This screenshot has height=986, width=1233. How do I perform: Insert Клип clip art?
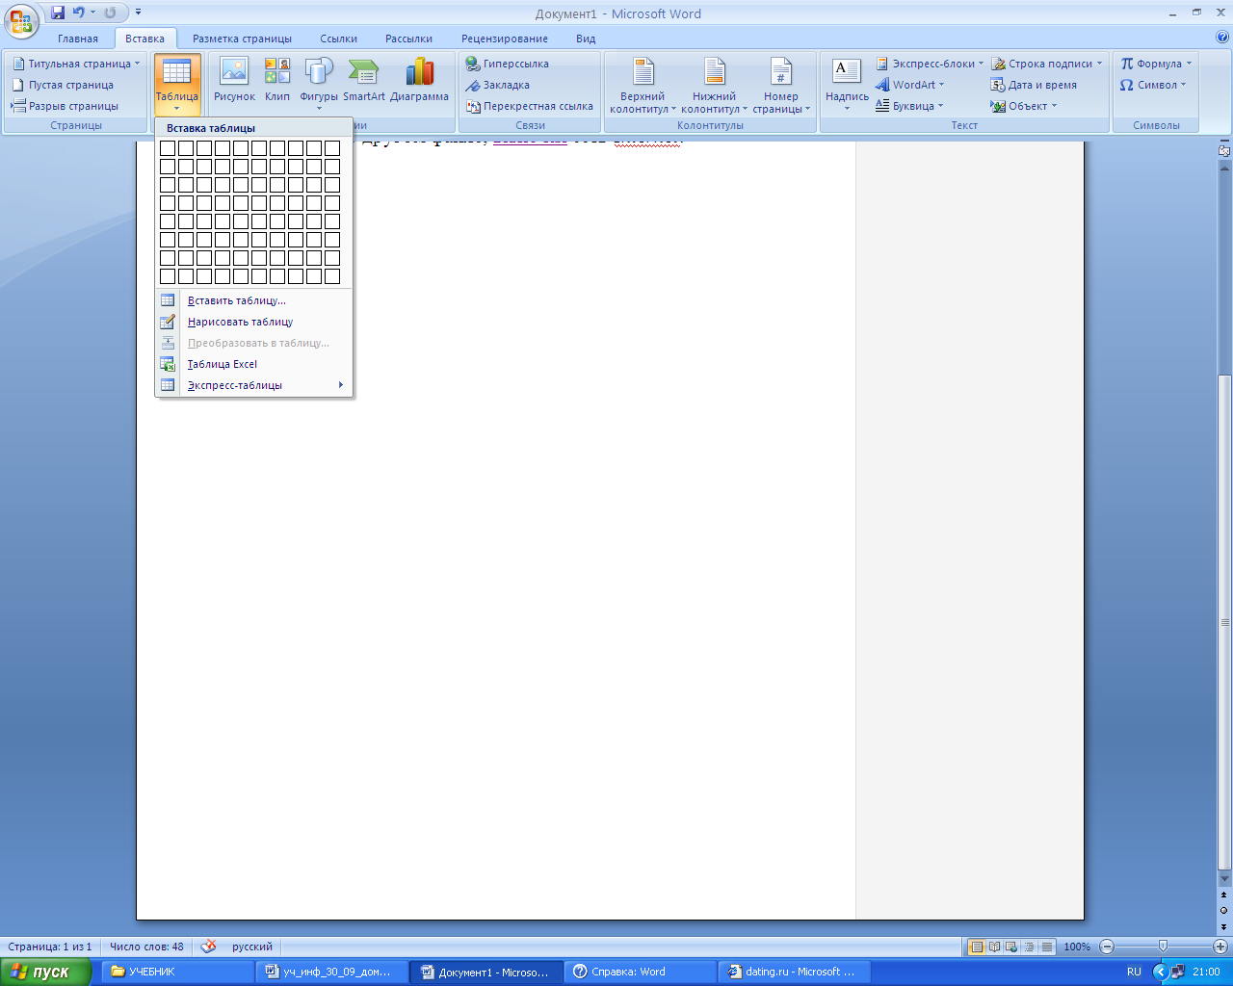click(x=277, y=81)
